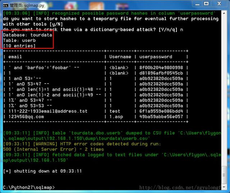Click the 'Table: userb' line
The width and height of the screenshot is (230, 193).
[19, 41]
